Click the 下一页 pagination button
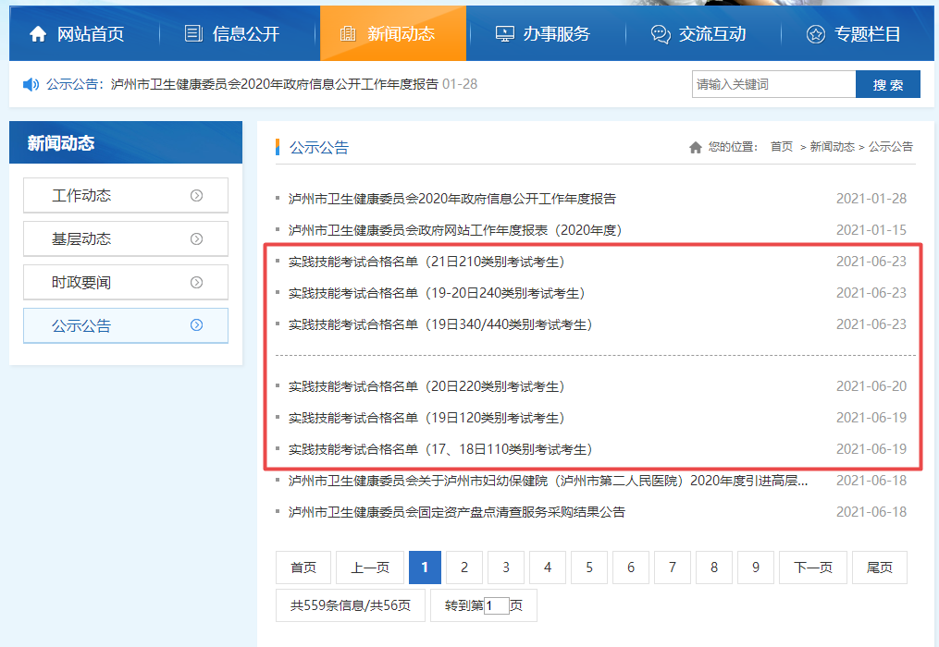 [812, 568]
